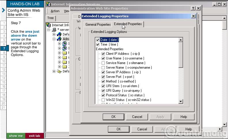The image size is (228, 139).
Task: Enable Server Name ( s-computername ) logging
Action: pos(103,67)
